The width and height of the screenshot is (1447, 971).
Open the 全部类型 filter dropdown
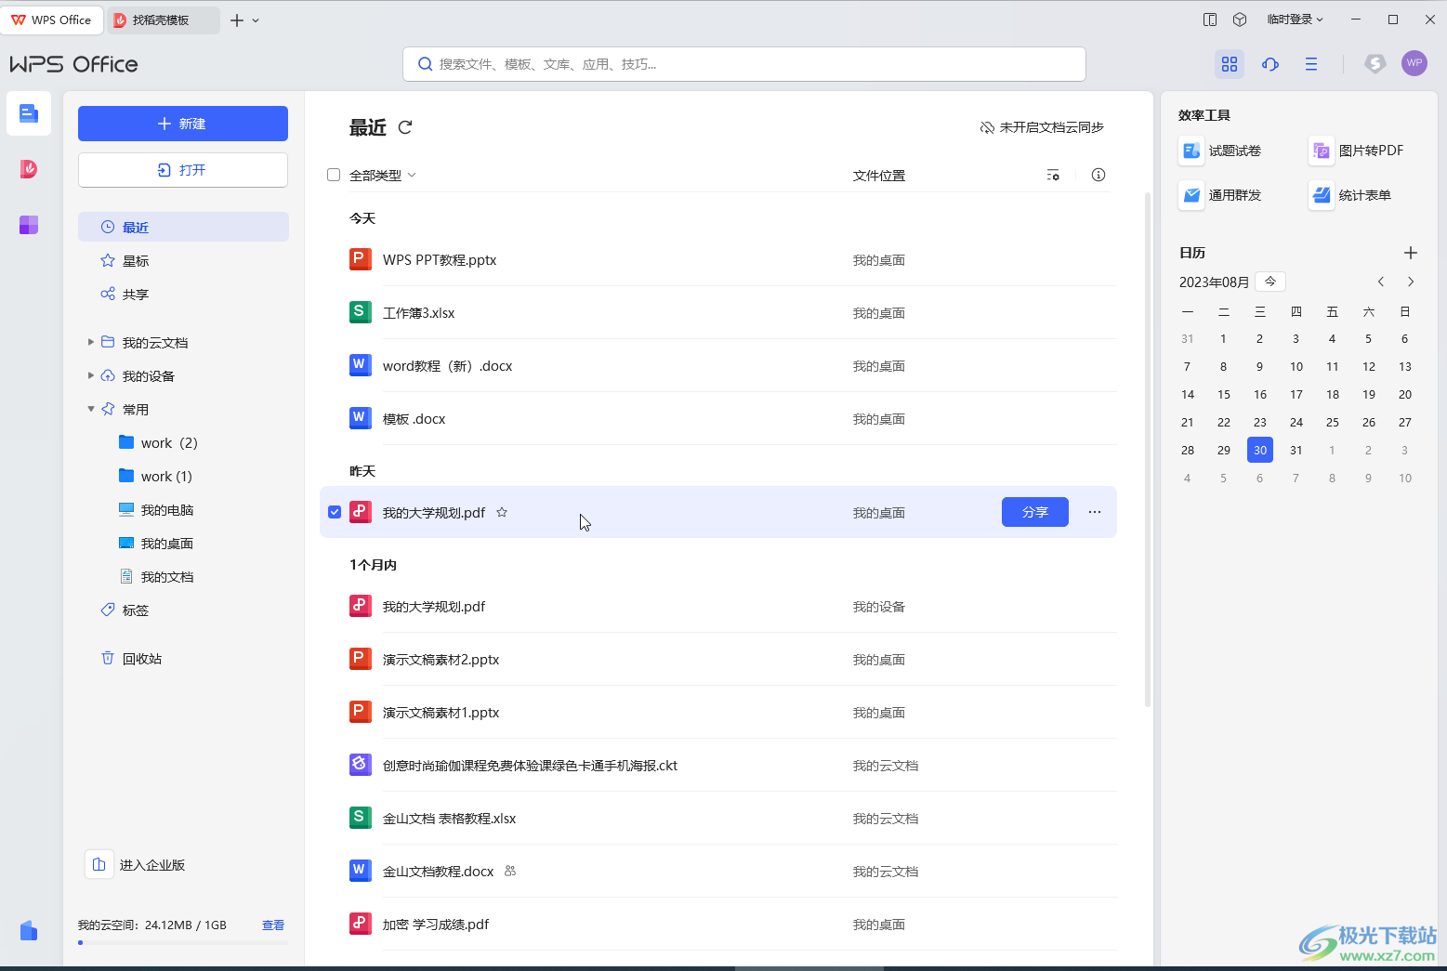[x=382, y=175]
